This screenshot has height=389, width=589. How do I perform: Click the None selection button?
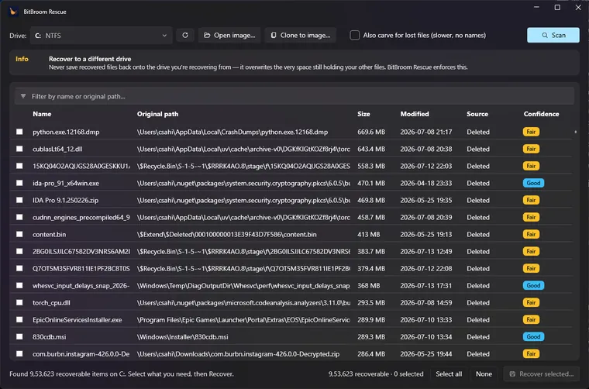pos(484,374)
